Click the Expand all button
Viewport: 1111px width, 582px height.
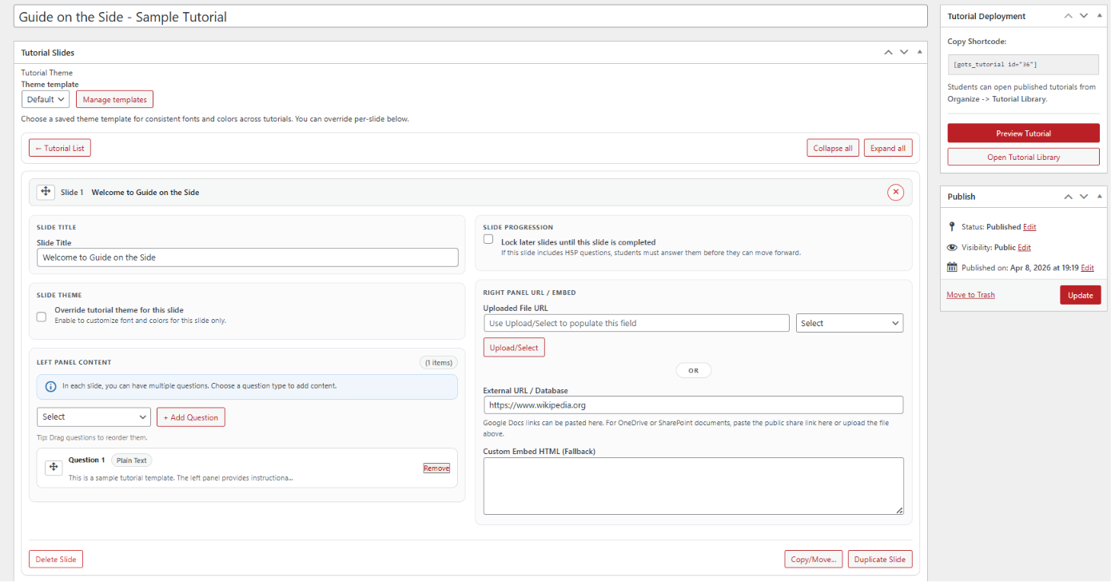(888, 148)
